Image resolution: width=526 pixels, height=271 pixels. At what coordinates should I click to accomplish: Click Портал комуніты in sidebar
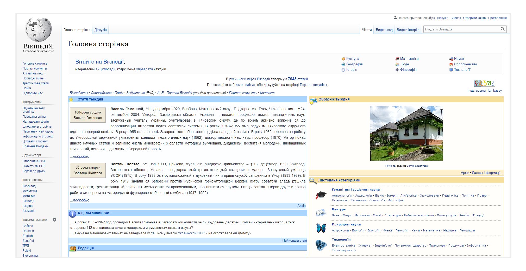(x=35, y=68)
